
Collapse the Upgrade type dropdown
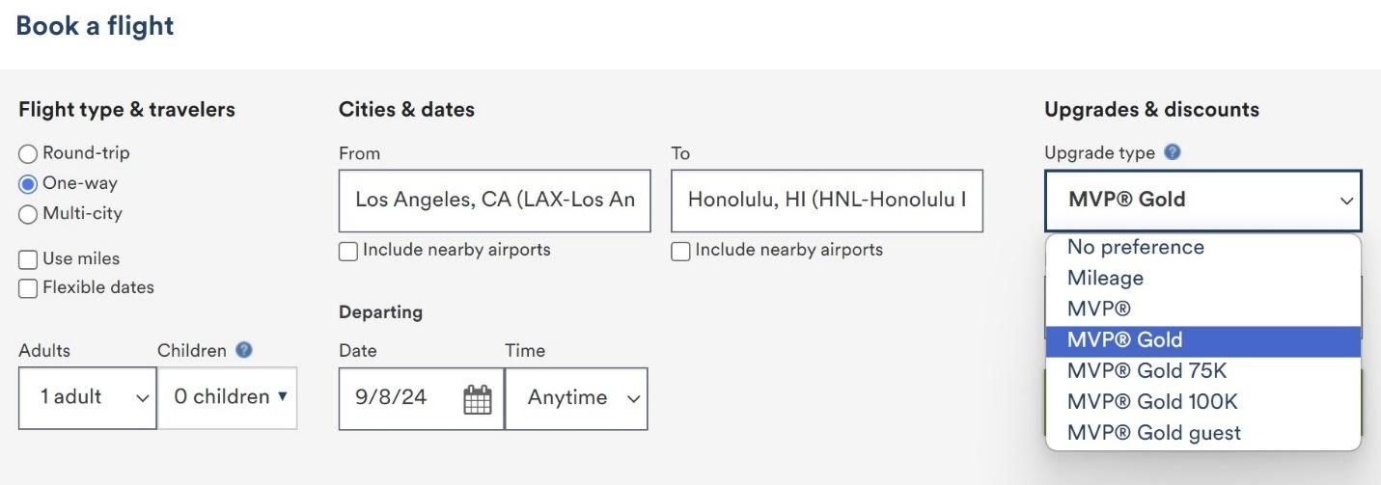(x=1202, y=201)
